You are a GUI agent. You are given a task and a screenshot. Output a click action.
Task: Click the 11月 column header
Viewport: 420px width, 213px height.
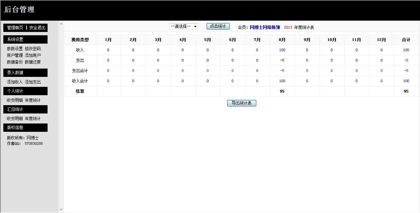tap(356, 40)
